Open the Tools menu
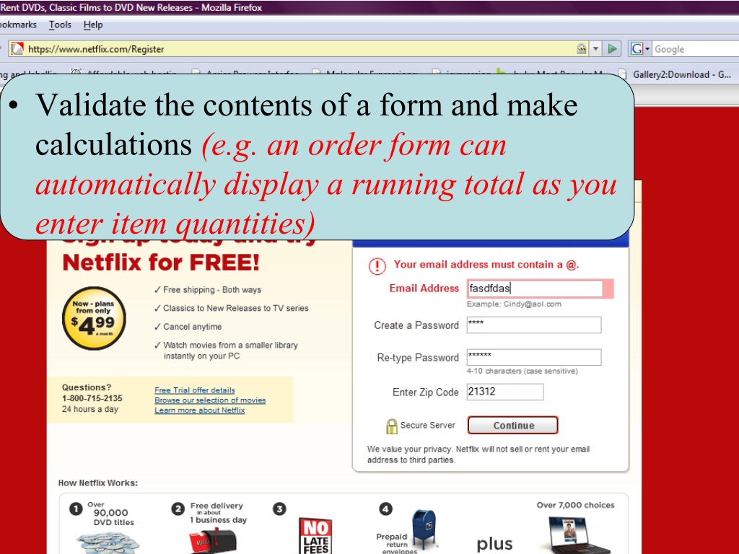Screen dimensions: 739x554 [x=60, y=25]
